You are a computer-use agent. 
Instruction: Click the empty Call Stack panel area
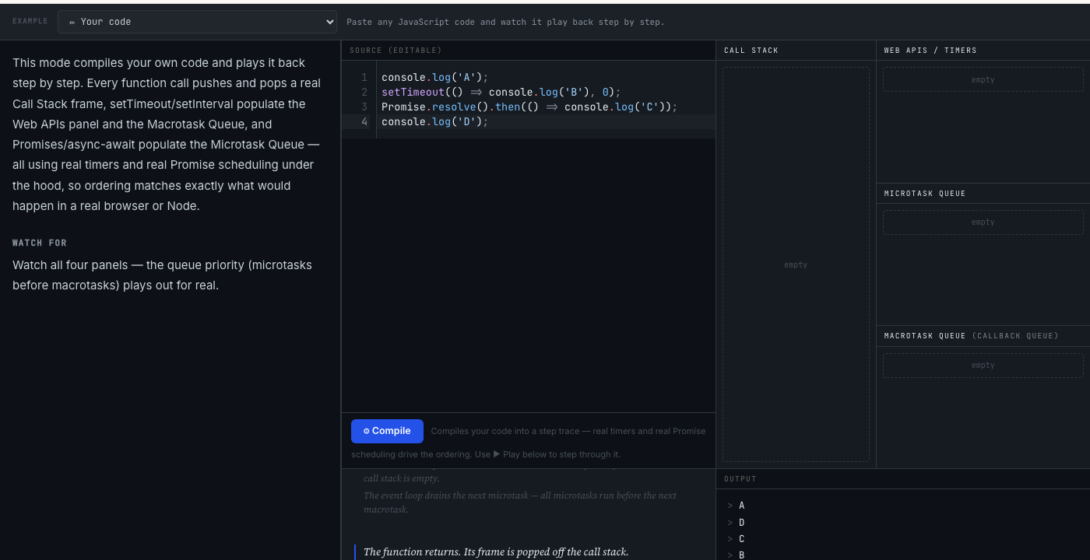(796, 264)
